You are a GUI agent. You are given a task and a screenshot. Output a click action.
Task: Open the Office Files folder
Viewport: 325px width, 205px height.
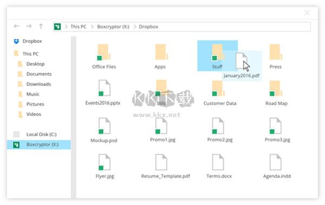pos(104,56)
